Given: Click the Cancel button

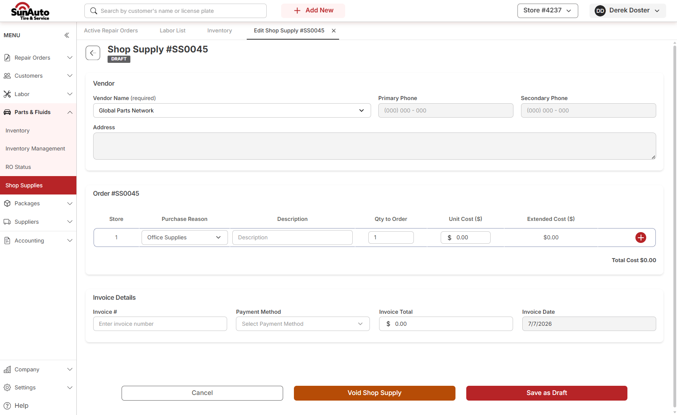Looking at the screenshot, I should coord(202,393).
